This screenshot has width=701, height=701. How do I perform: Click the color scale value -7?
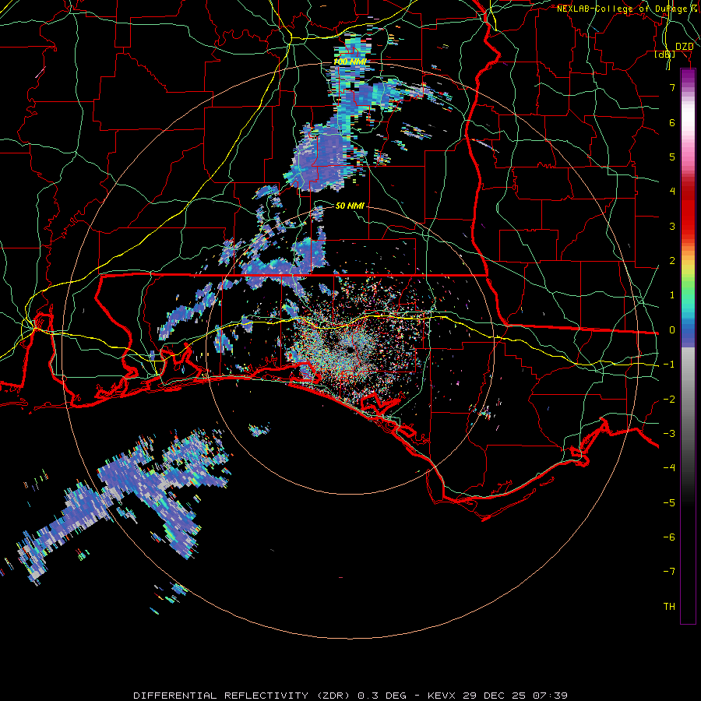click(x=669, y=572)
